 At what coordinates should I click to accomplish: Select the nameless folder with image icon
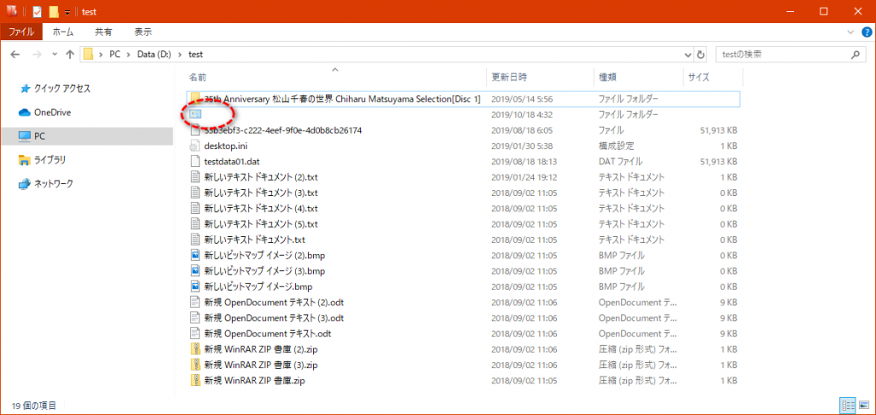tap(195, 115)
